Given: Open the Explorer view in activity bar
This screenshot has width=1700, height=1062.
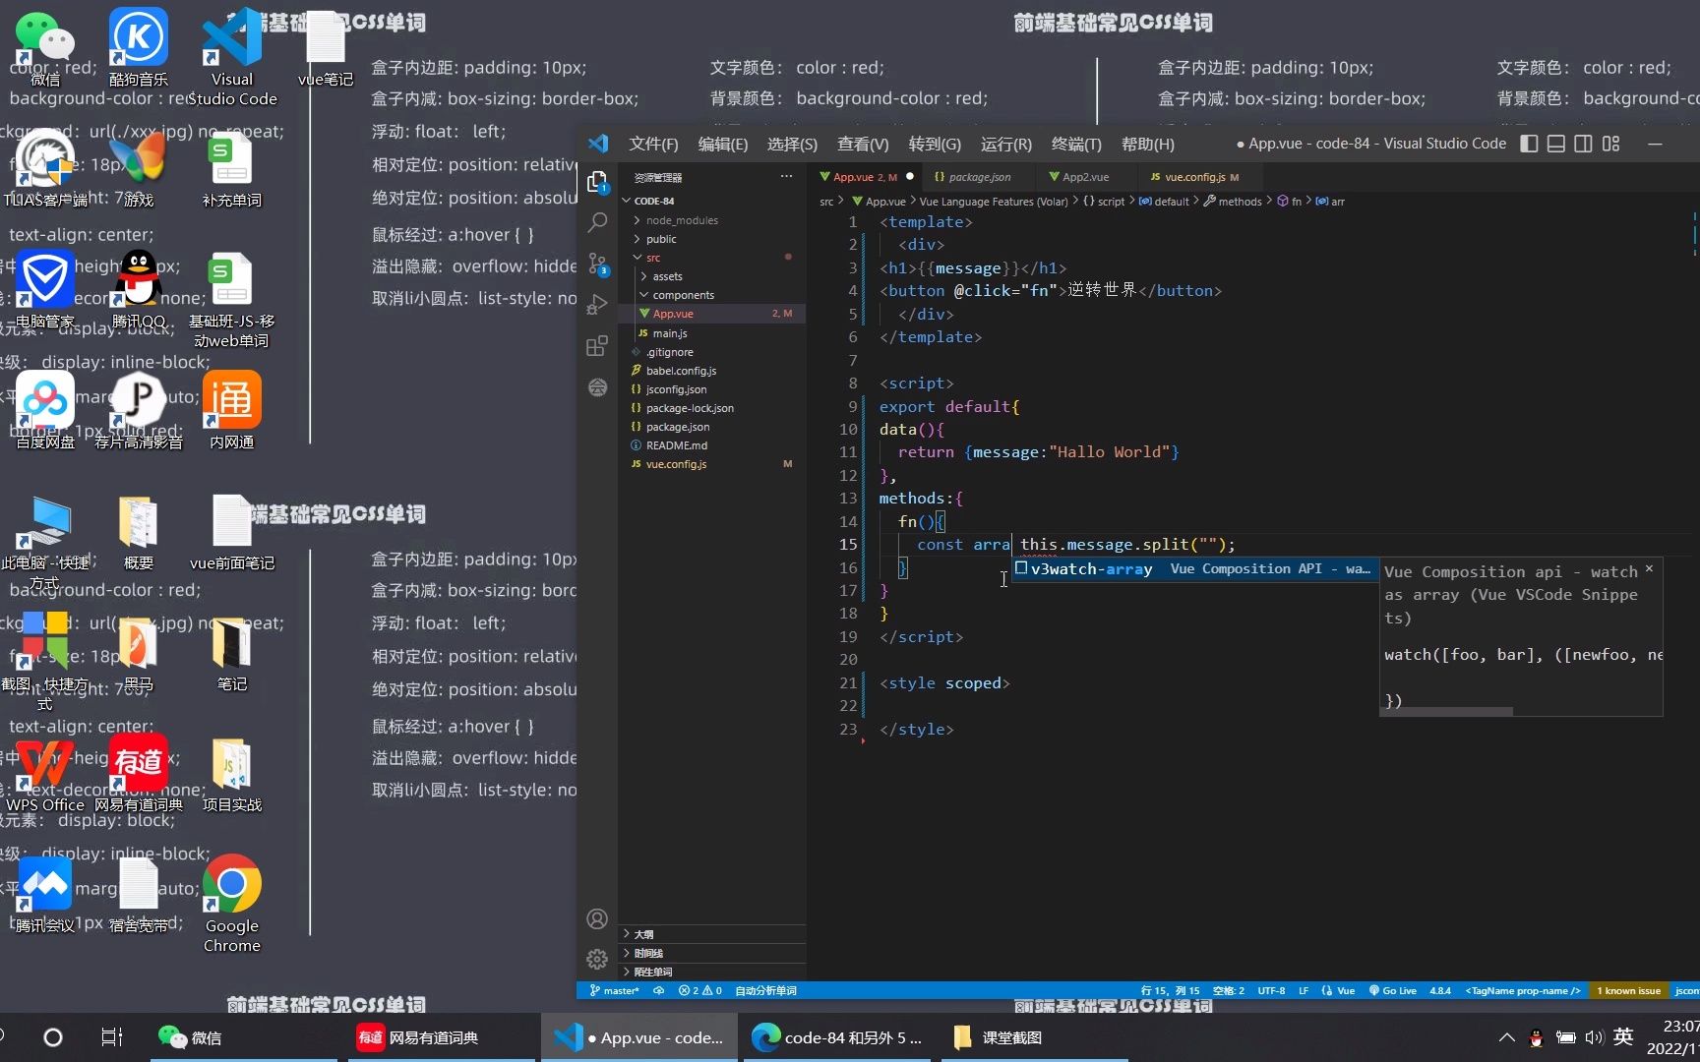Looking at the screenshot, I should point(597,182).
